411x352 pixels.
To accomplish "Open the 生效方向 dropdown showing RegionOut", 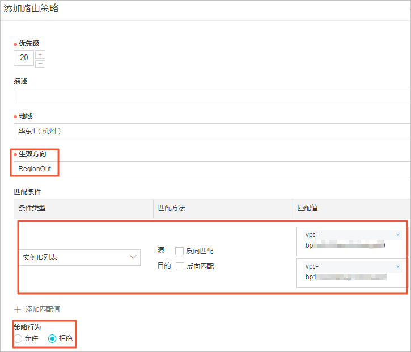I will [212, 169].
